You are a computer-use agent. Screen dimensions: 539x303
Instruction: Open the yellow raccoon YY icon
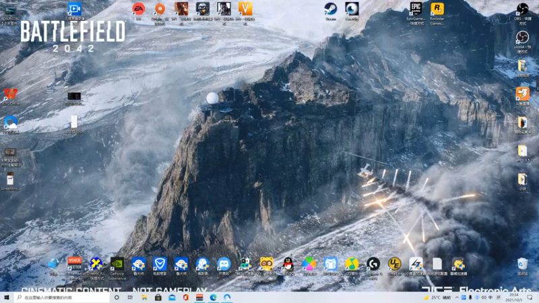266,264
